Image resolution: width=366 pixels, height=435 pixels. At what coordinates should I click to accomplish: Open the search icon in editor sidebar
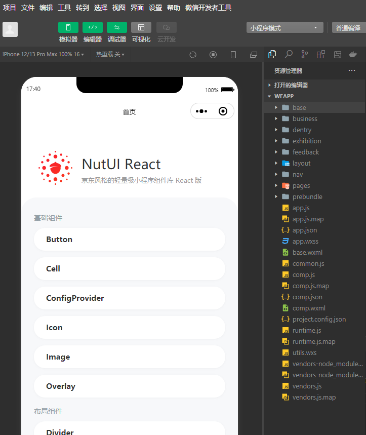(x=289, y=54)
